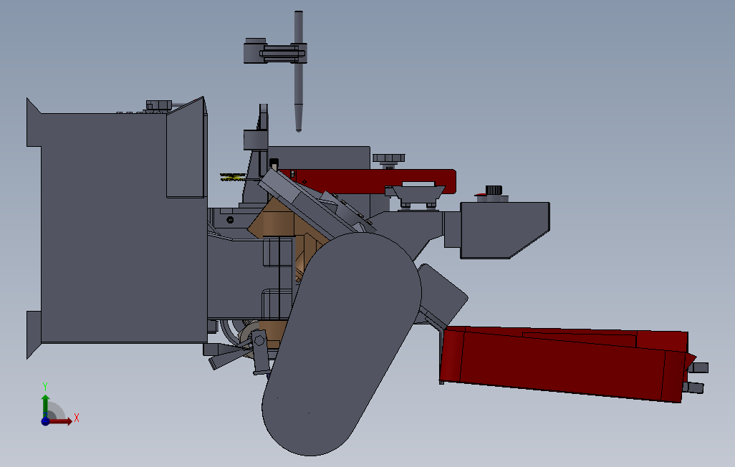The width and height of the screenshot is (735, 467).
Task: Click the red X axis arrow of triad
Action: pos(61,422)
